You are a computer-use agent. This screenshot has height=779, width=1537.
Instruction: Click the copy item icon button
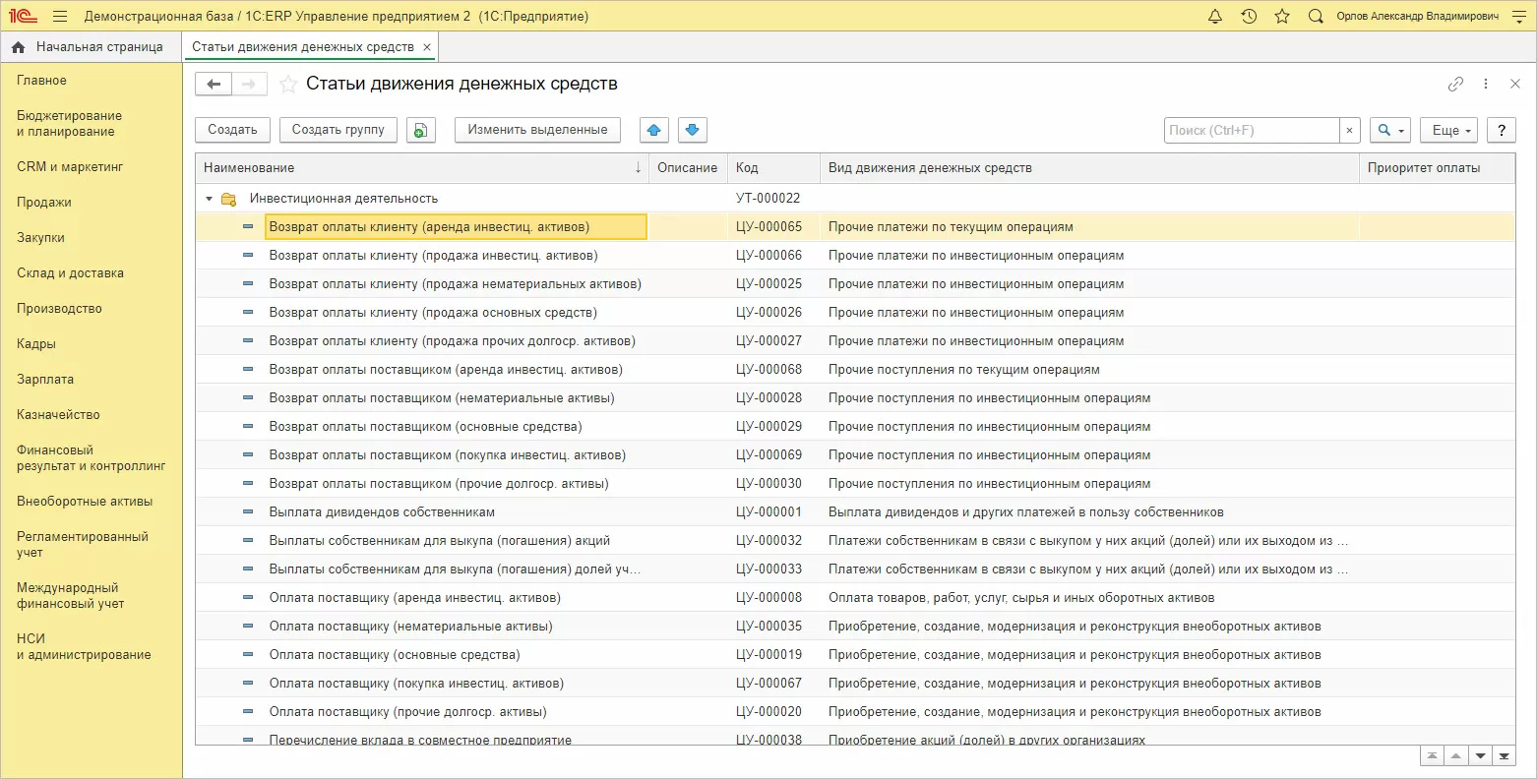[420, 130]
